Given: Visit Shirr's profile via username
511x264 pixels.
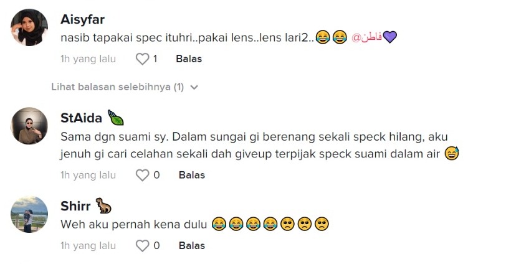Looking at the screenshot, I should click(73, 206).
